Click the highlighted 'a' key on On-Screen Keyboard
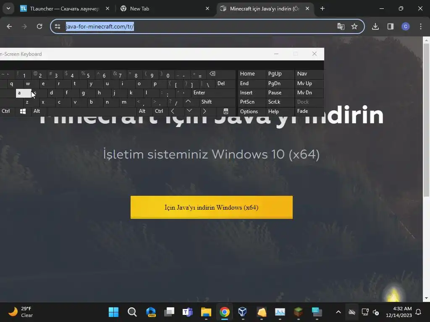Viewport: 430px width, 322px height. (x=24, y=93)
